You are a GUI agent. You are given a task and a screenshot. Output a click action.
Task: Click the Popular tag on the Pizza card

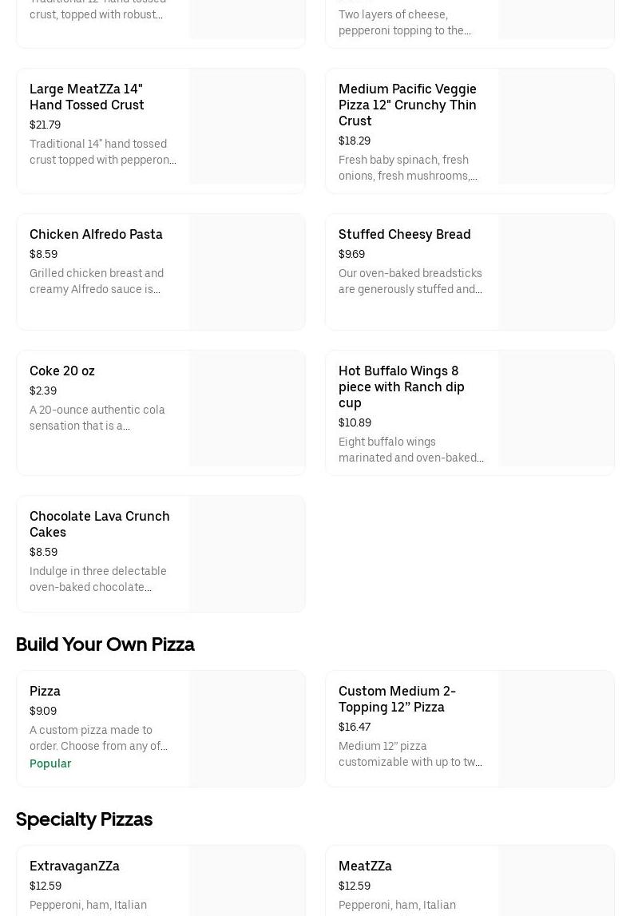[x=50, y=763]
